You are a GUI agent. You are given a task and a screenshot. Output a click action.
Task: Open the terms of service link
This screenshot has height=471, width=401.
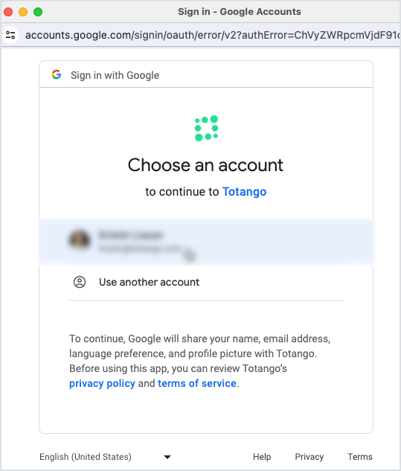point(196,383)
